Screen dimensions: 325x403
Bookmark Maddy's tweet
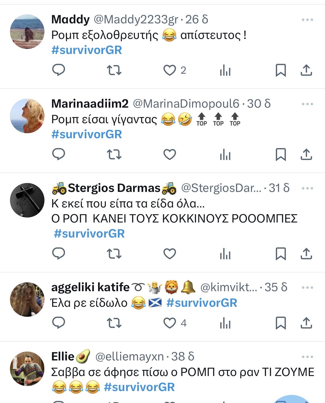pos(281,70)
